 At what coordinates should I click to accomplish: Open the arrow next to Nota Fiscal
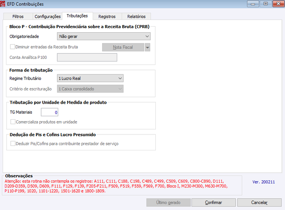[x=147, y=47]
